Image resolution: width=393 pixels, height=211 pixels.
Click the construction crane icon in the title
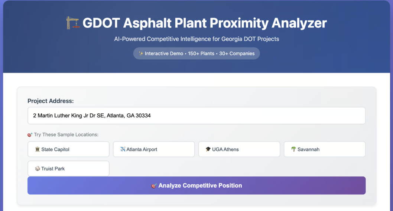73,23
